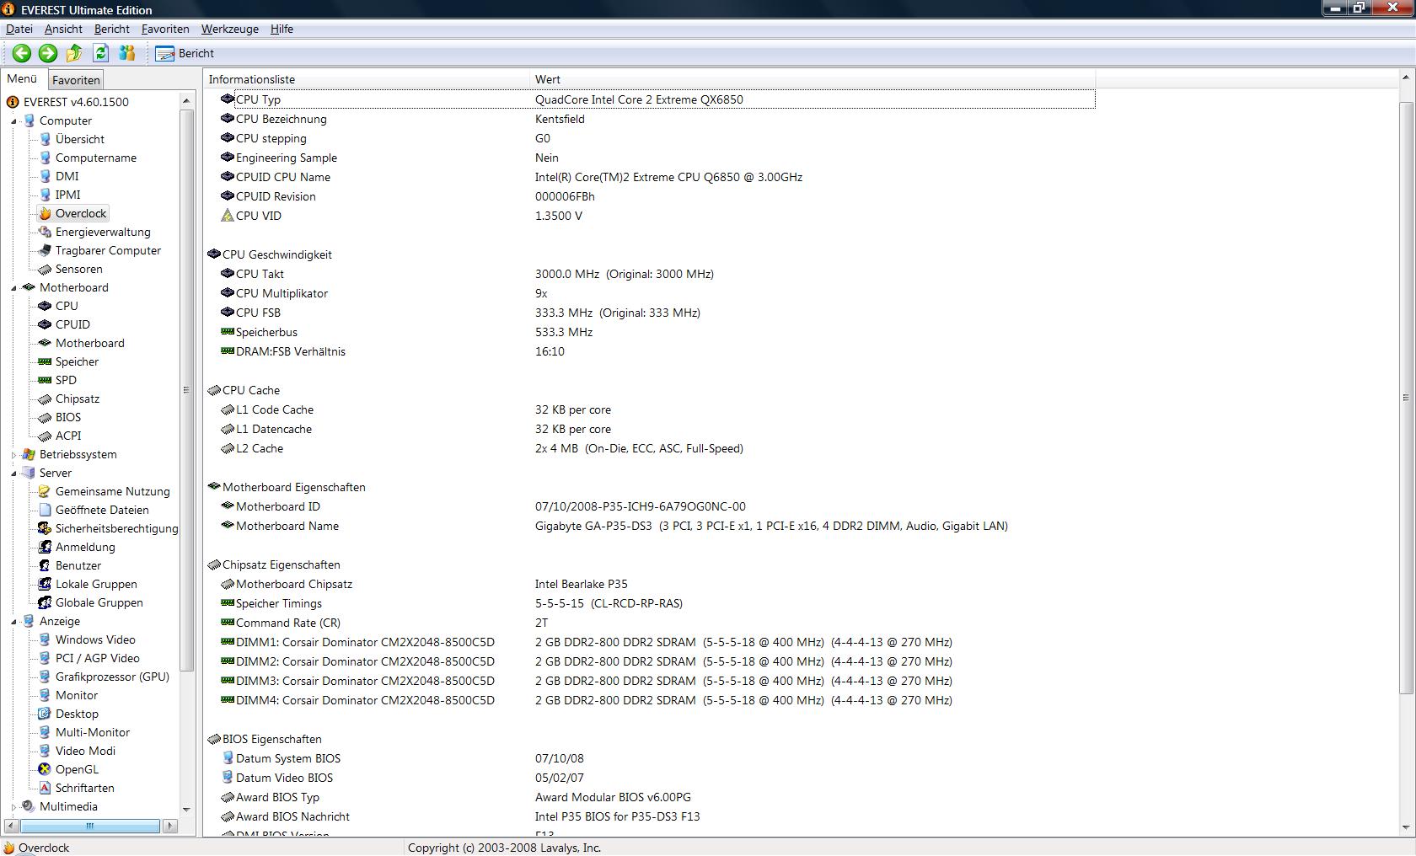This screenshot has height=856, width=1416.
Task: Click the green Back arrow toolbar icon
Action: coord(22,53)
